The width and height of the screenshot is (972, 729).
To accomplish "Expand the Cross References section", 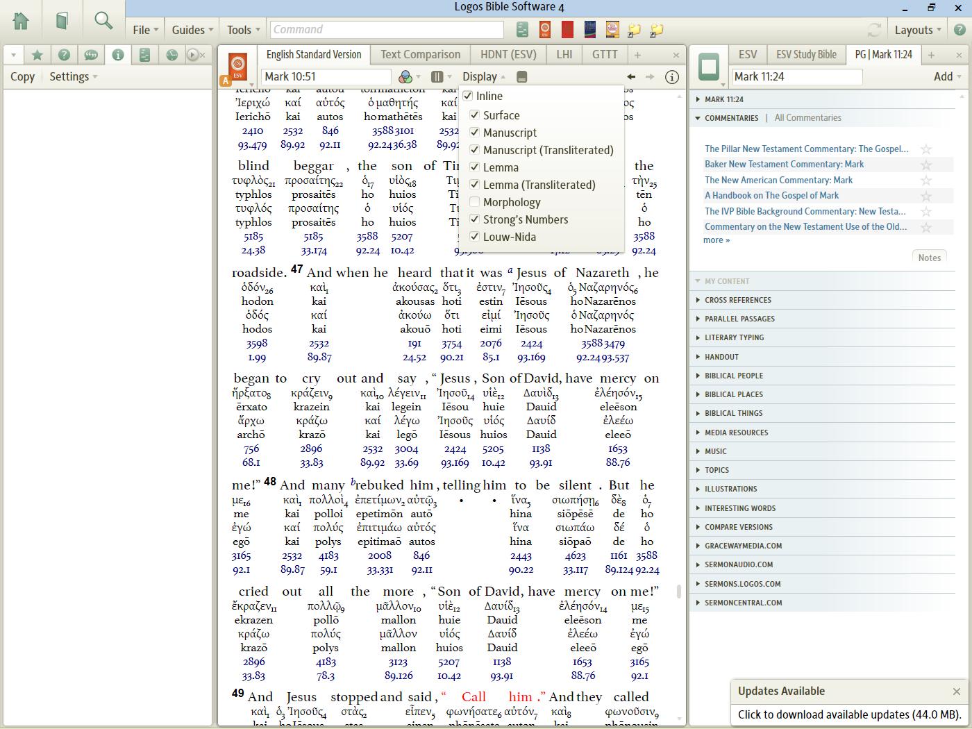I will point(737,300).
